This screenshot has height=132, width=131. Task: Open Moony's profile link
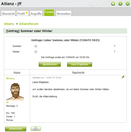(x=10, y=78)
